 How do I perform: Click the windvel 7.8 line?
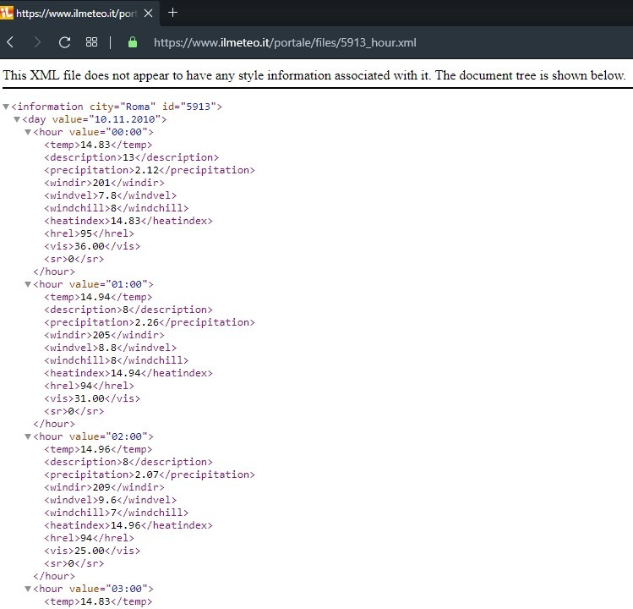pyautogui.click(x=110, y=195)
